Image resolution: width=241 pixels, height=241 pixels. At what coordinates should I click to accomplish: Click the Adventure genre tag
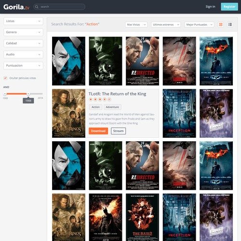pyautogui.click(x=112, y=107)
